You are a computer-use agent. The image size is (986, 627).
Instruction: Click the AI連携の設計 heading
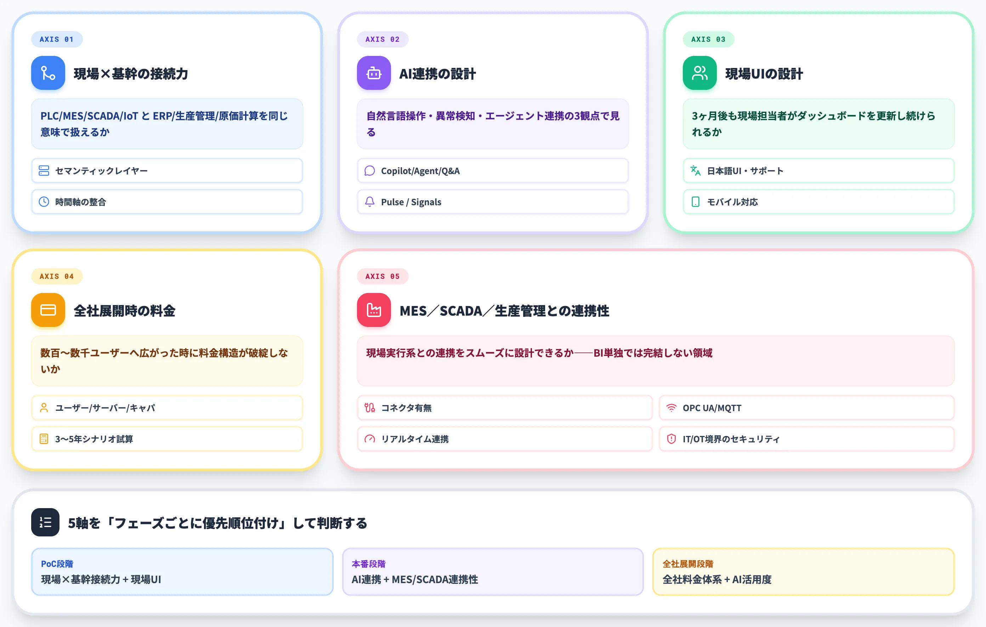pyautogui.click(x=438, y=74)
